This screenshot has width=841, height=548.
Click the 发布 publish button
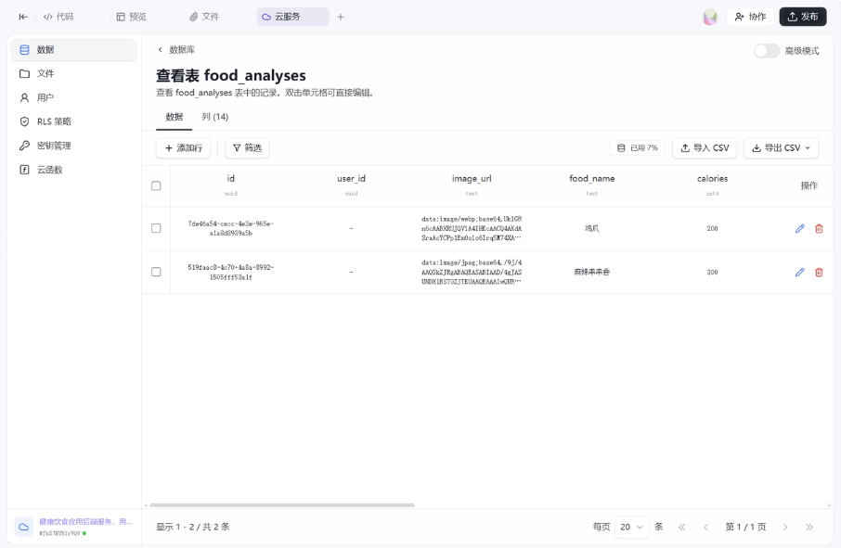click(x=802, y=17)
